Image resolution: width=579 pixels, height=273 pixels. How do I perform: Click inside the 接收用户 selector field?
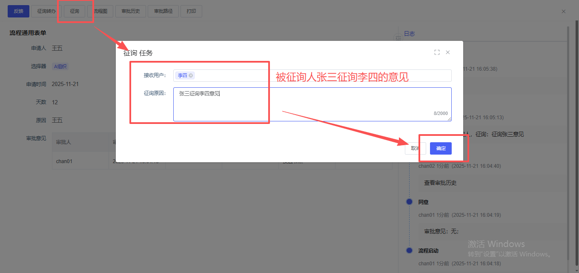(x=319, y=75)
